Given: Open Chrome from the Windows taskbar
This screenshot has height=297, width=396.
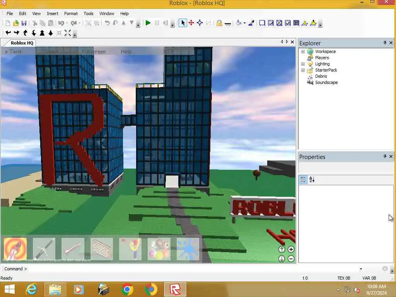Looking at the screenshot, I should coord(127,289).
